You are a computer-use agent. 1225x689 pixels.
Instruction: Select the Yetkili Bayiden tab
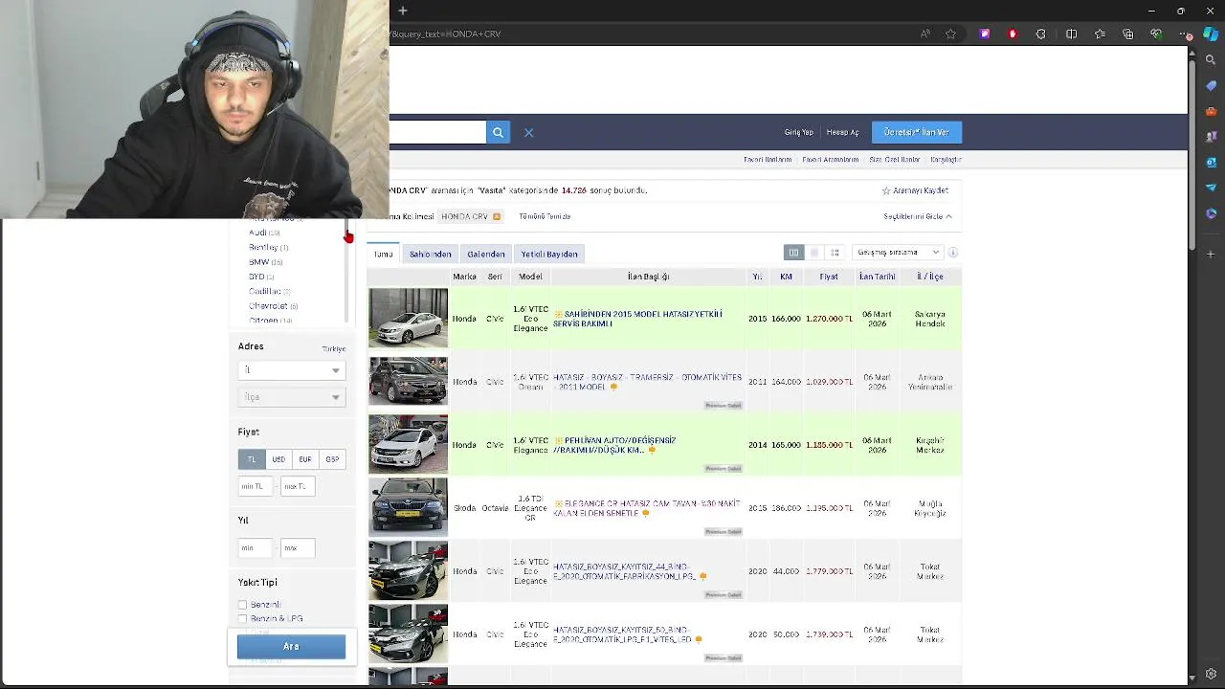tap(549, 255)
